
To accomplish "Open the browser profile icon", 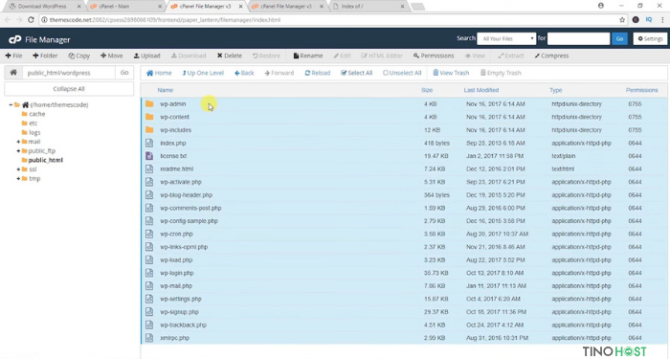I will [x=601, y=6].
